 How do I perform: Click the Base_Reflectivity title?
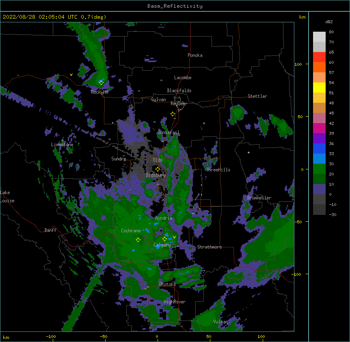tap(175, 6)
